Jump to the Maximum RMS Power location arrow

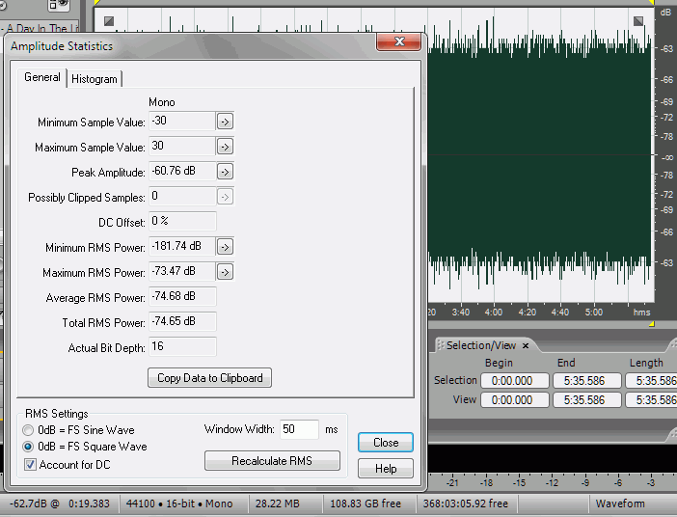pos(225,272)
